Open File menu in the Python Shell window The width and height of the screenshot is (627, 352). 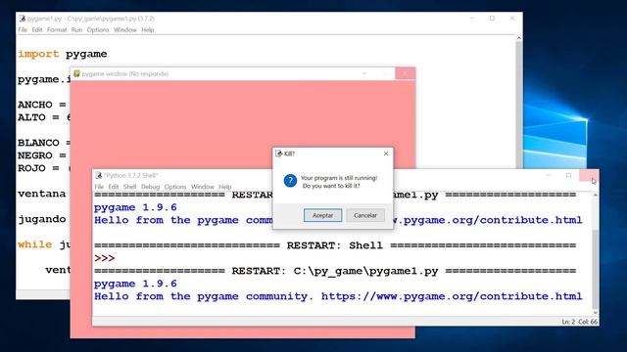[x=99, y=187]
